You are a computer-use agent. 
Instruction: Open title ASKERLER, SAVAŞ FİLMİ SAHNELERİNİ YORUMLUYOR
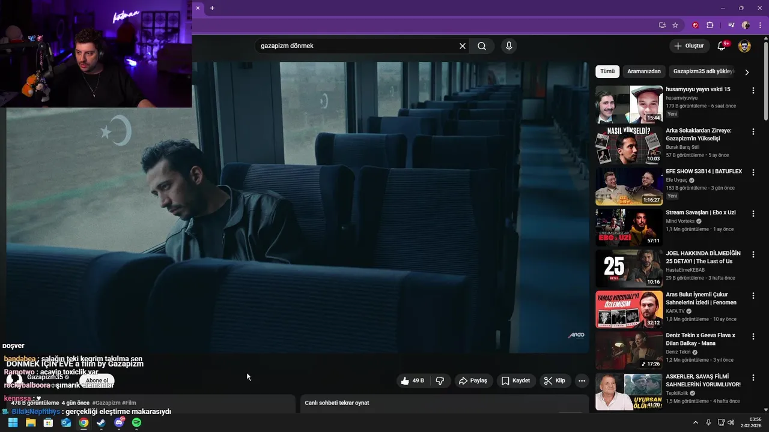coord(703,380)
